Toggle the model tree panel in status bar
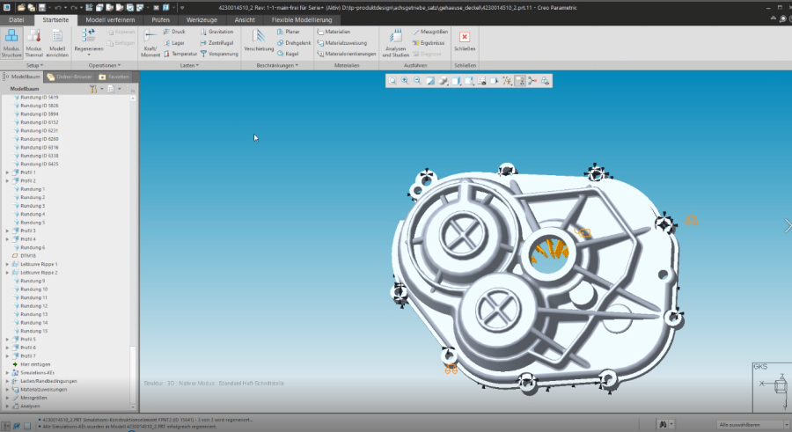The width and height of the screenshot is (792, 432). 8,425
